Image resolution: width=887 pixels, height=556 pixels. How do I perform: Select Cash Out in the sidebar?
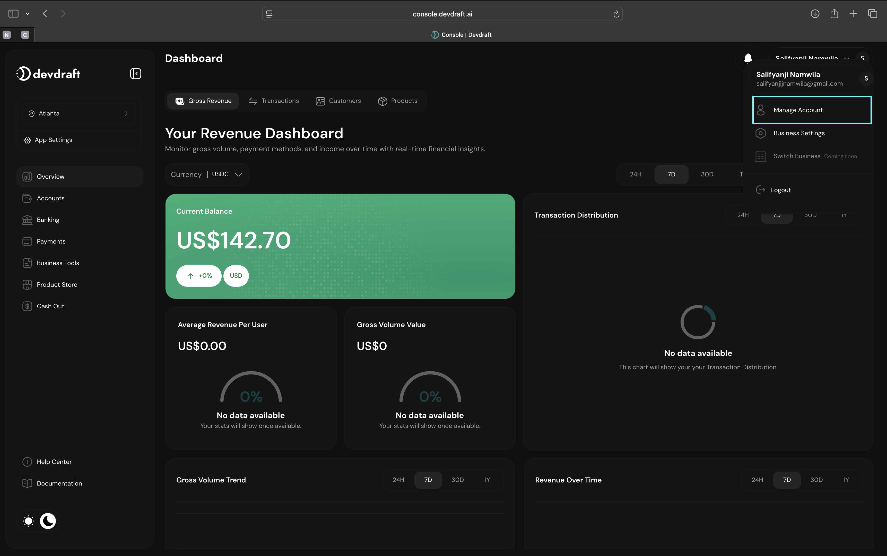[x=50, y=306]
